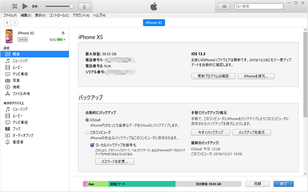This screenshot has width=308, height=192.
Task: Eject iPhone XS using eject icon
Action: click(x=63, y=33)
